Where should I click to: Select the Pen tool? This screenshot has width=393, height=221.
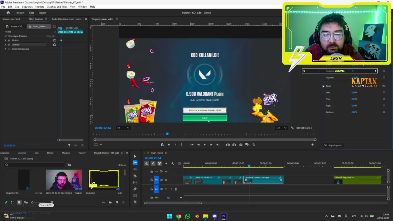(135, 189)
